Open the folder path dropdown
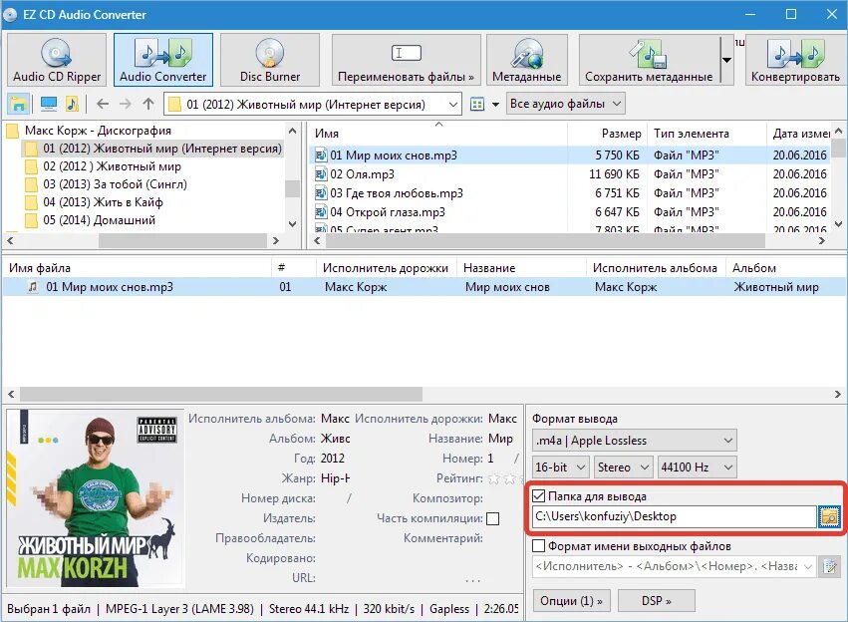This screenshot has height=622, width=848. 453,105
